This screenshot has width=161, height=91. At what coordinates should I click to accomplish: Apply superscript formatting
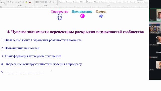tap(20, 2)
